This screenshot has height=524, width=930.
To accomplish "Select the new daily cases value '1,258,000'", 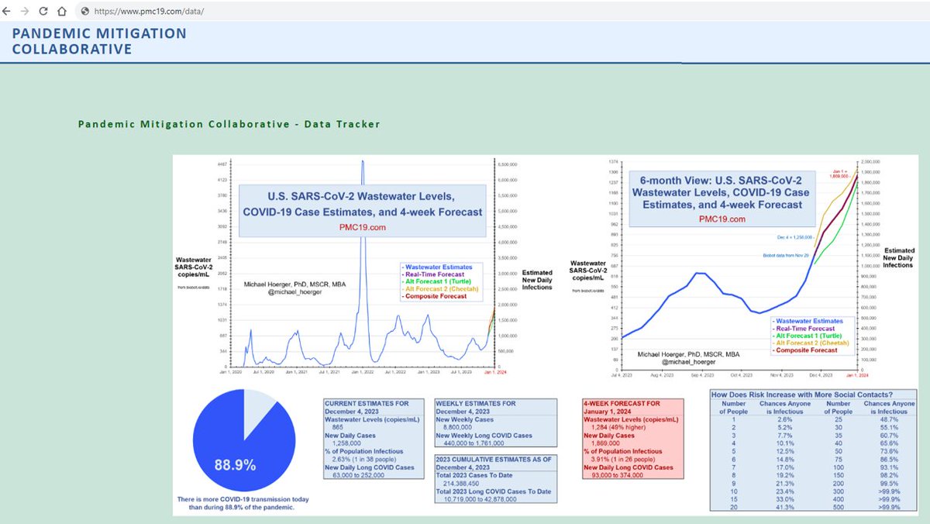I will tap(346, 443).
